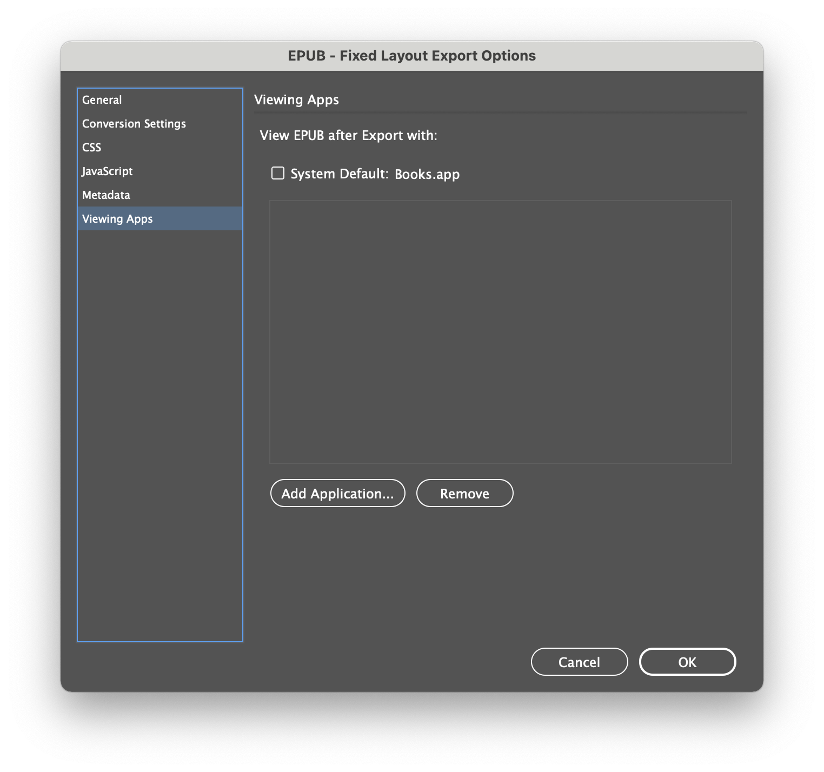Screen dimensions: 824x772
Task: Click inside the empty applications list box
Action: click(x=500, y=331)
